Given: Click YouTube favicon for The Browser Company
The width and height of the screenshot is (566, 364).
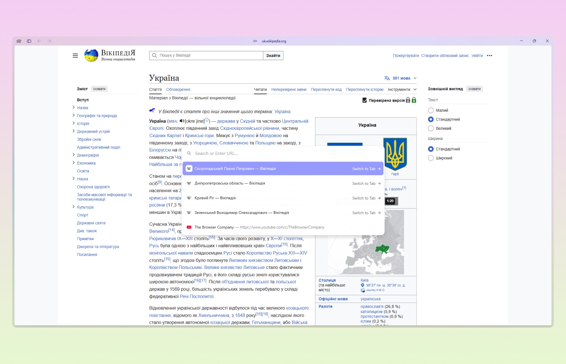Looking at the screenshot, I should (189, 227).
